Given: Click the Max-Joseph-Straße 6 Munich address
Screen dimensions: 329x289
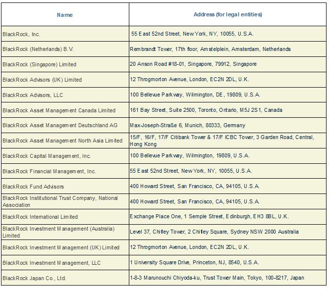Looking at the screenshot, I should (x=227, y=125).
